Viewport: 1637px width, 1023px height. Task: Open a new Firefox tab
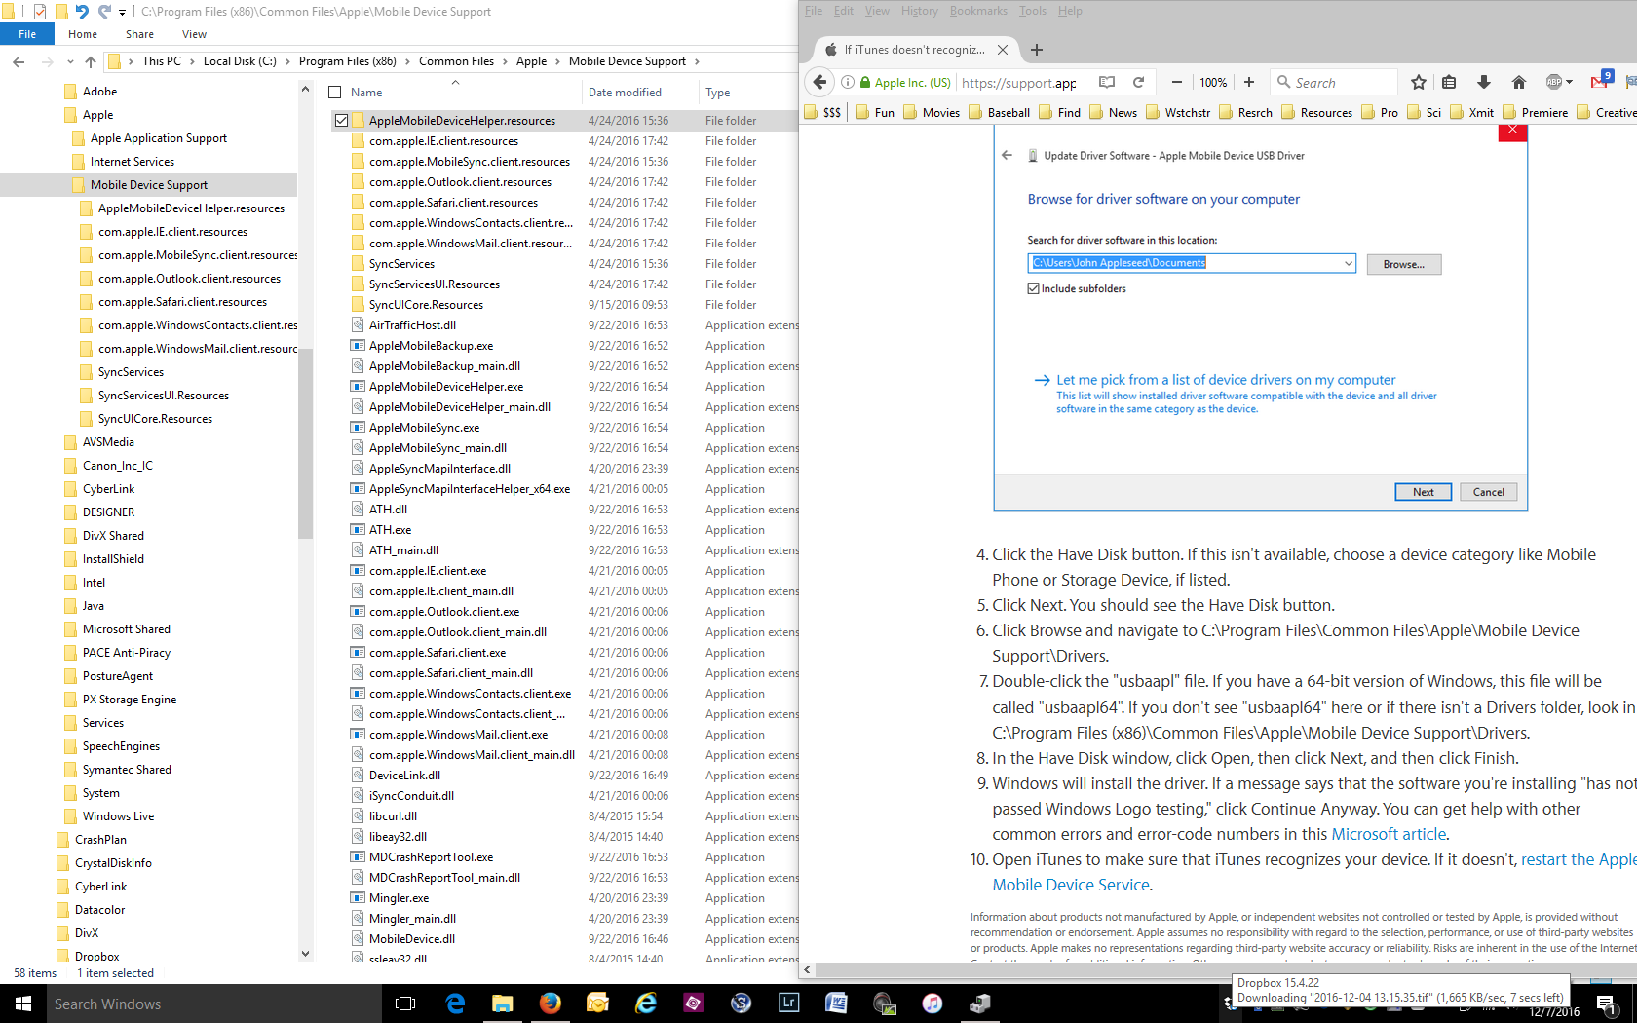click(1036, 50)
